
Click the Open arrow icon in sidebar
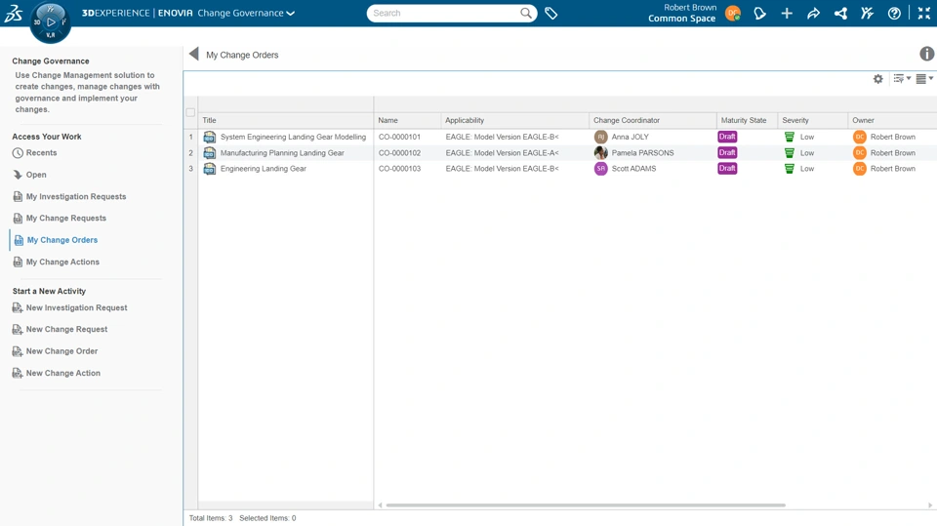(x=18, y=175)
